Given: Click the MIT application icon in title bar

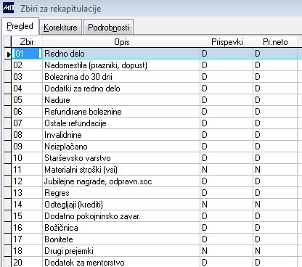Looking at the screenshot, I should (9, 8).
